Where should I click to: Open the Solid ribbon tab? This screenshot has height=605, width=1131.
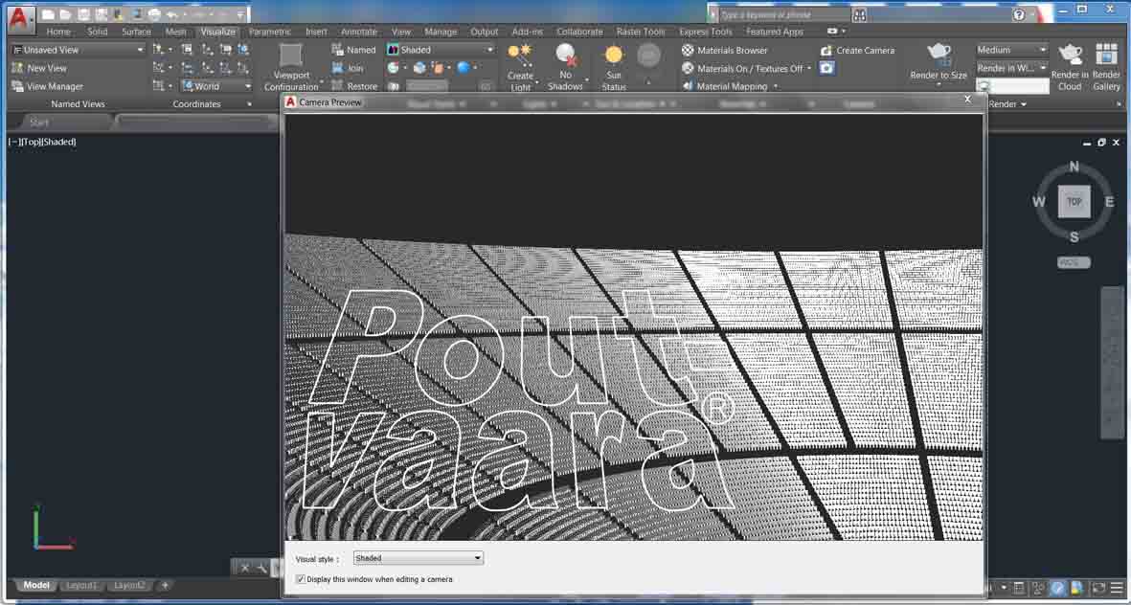[98, 32]
